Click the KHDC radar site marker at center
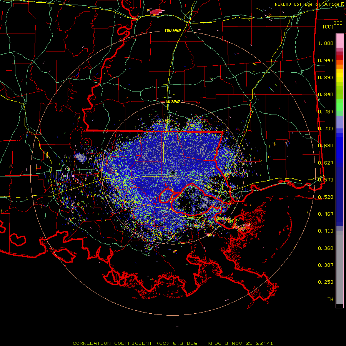The image size is (346, 346). (173, 173)
